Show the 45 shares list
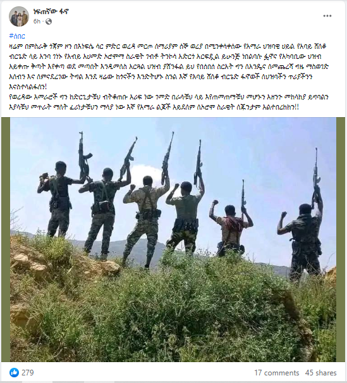The height and width of the screenshot is (383, 347). point(320,373)
